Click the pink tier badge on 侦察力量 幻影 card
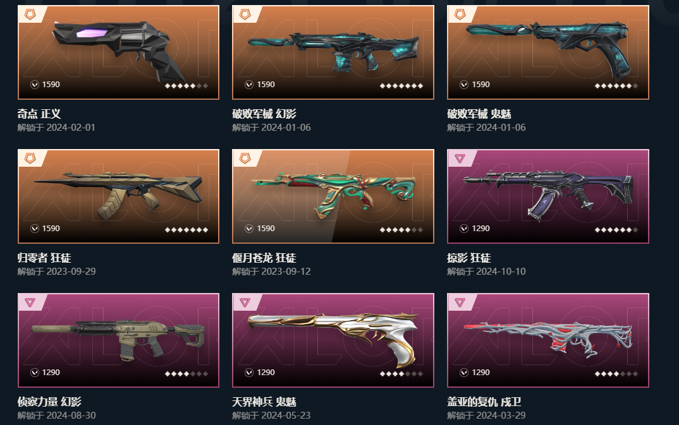 [x=30, y=302]
